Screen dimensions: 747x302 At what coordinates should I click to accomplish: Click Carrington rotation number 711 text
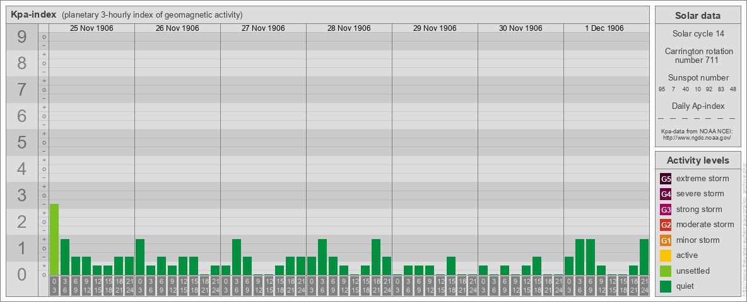tap(698, 55)
